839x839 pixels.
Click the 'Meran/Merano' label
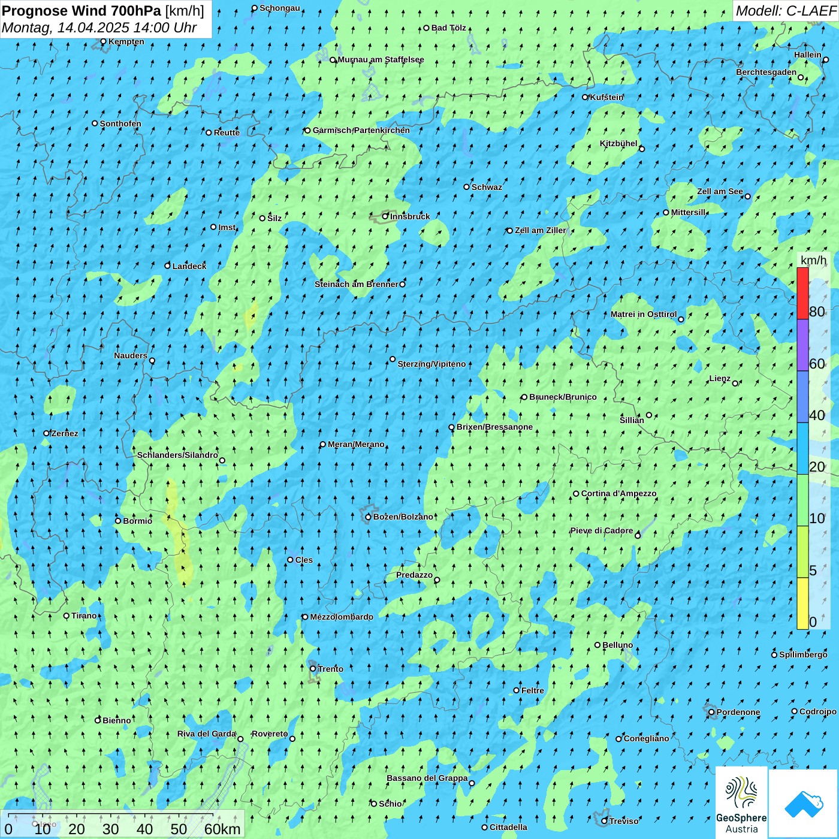(356, 444)
